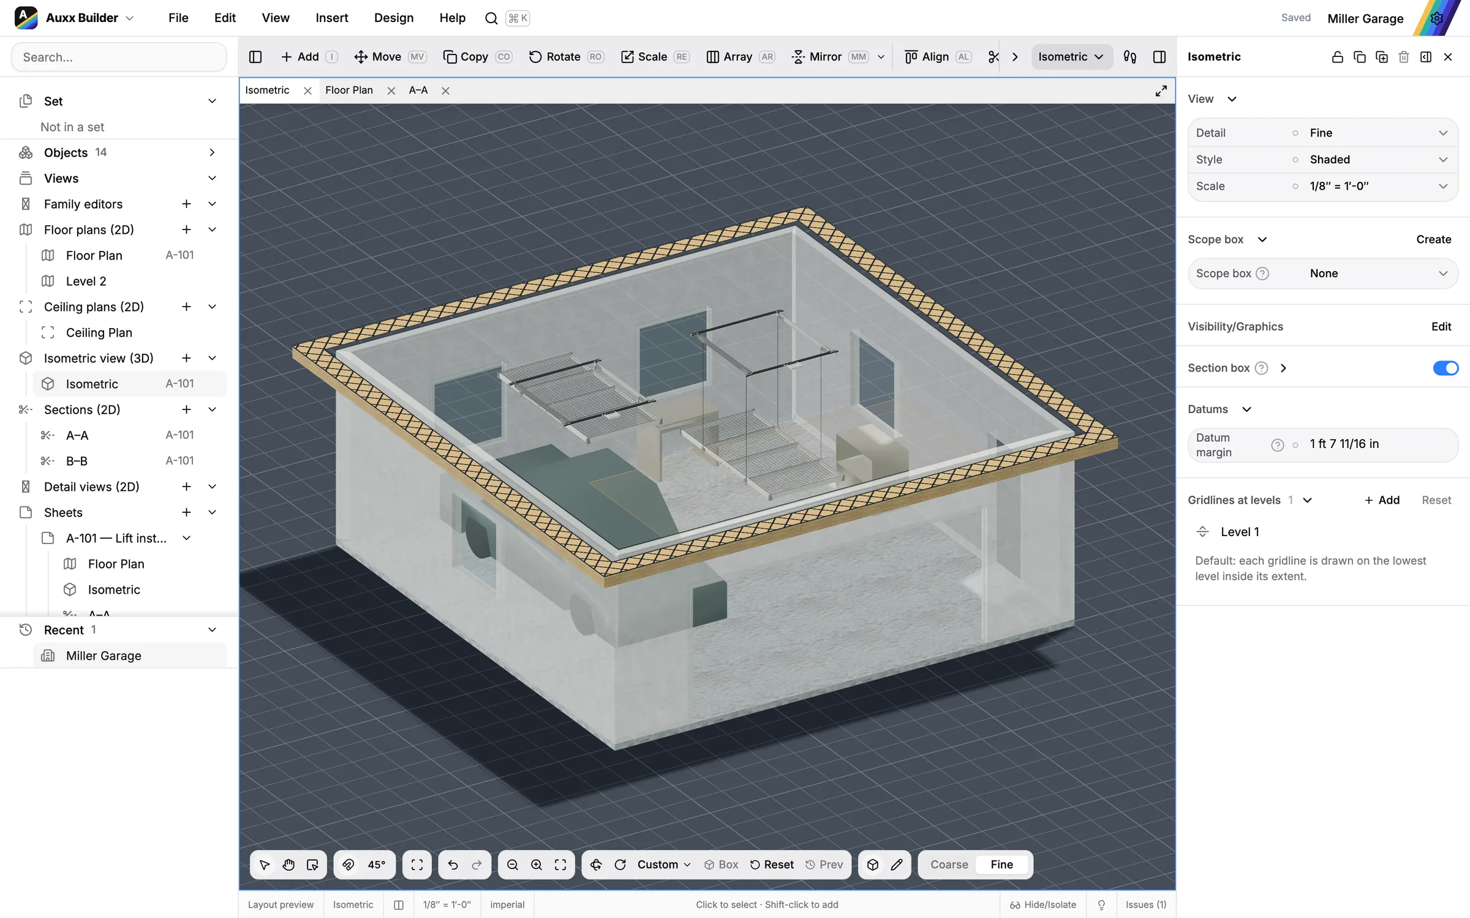
Task: Undo the last action in viewport
Action: [x=453, y=865]
